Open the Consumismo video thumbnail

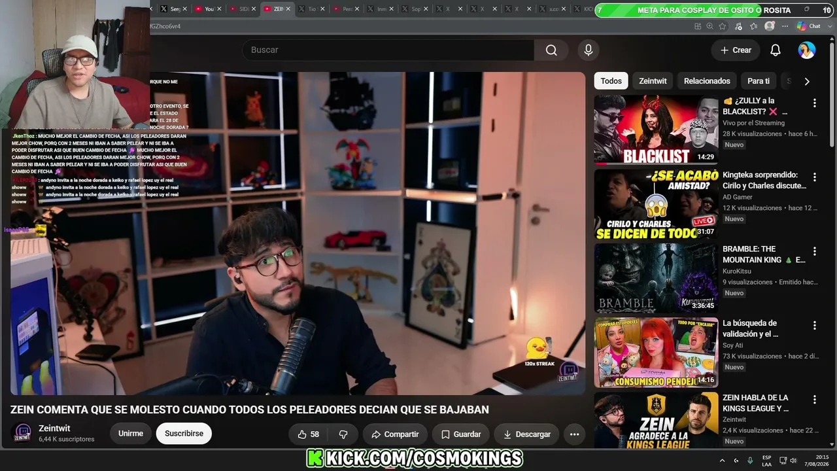tap(656, 353)
